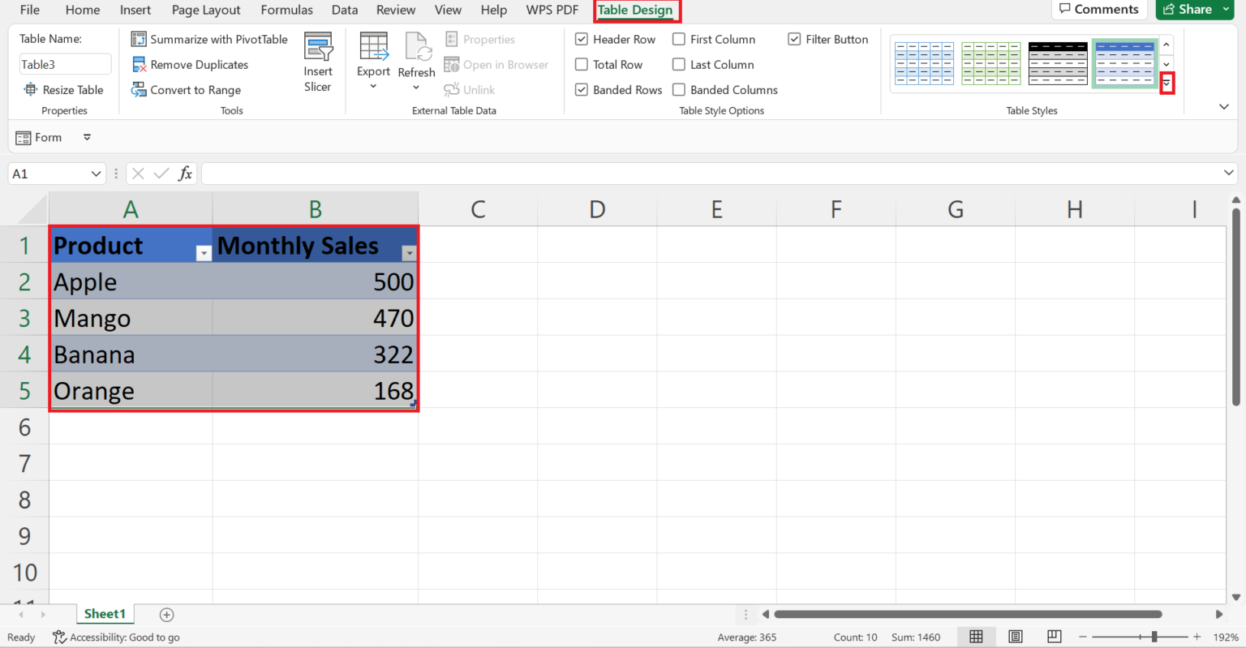Check the First Column option
Screen dimensions: 1246x648
(x=679, y=38)
